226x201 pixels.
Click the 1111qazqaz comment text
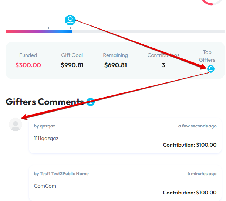point(46,138)
